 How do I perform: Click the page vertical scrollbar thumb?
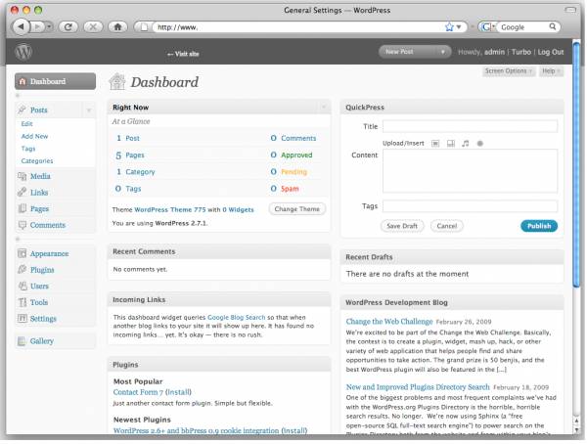tap(576, 164)
